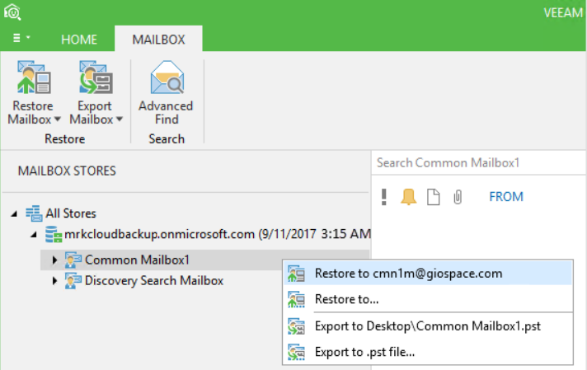
Task: Focus the Search Common Mailbox1 field
Action: click(x=479, y=162)
